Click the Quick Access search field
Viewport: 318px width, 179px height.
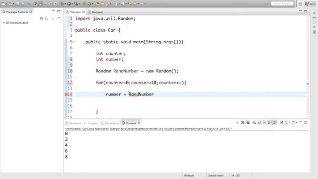pos(282,3)
